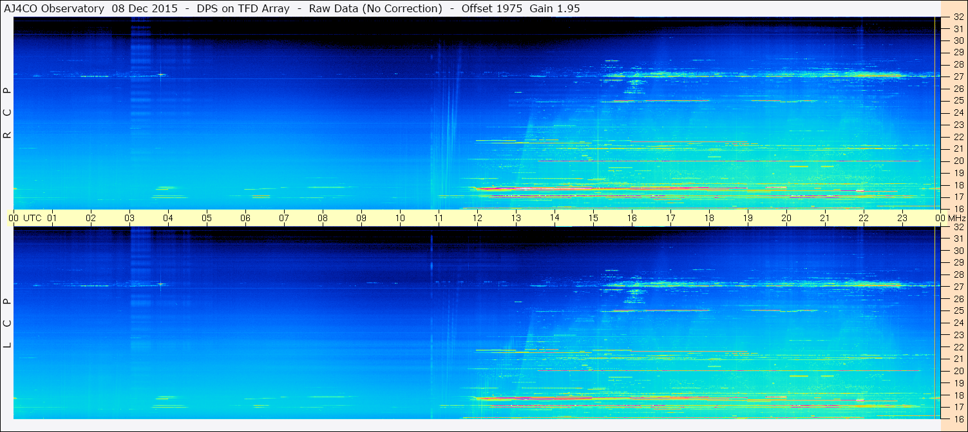Click the '00' hour beside UTC label
Image resolution: width=968 pixels, height=432 pixels.
(14, 219)
